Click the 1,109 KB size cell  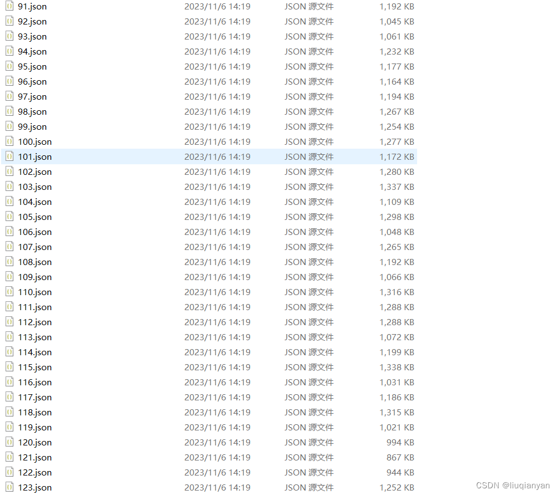397,202
